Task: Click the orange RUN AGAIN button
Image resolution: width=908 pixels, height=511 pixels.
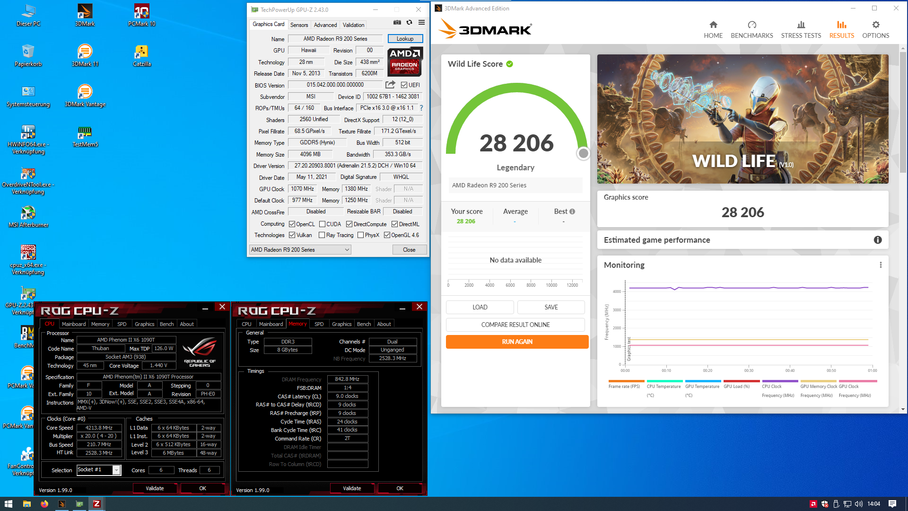Action: (x=517, y=342)
